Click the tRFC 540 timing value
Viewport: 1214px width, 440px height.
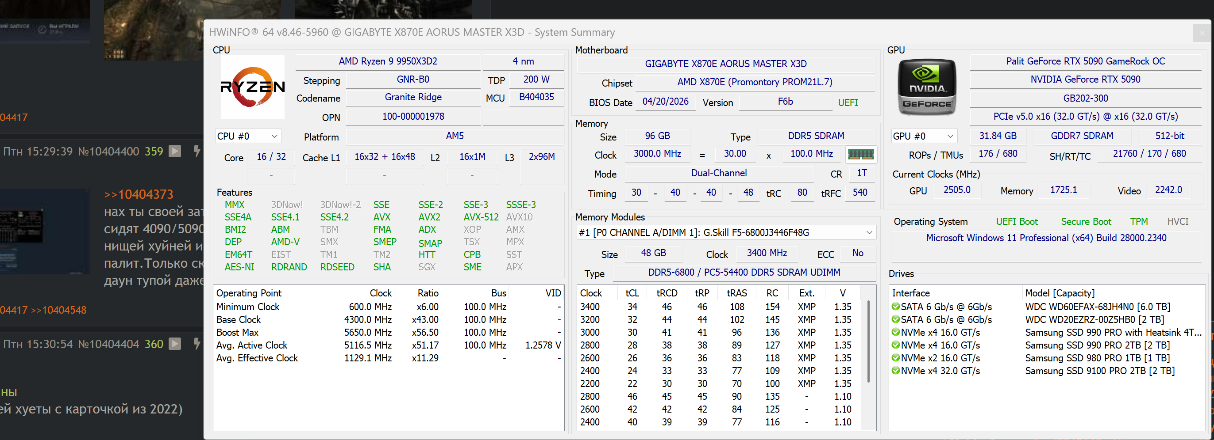click(859, 193)
